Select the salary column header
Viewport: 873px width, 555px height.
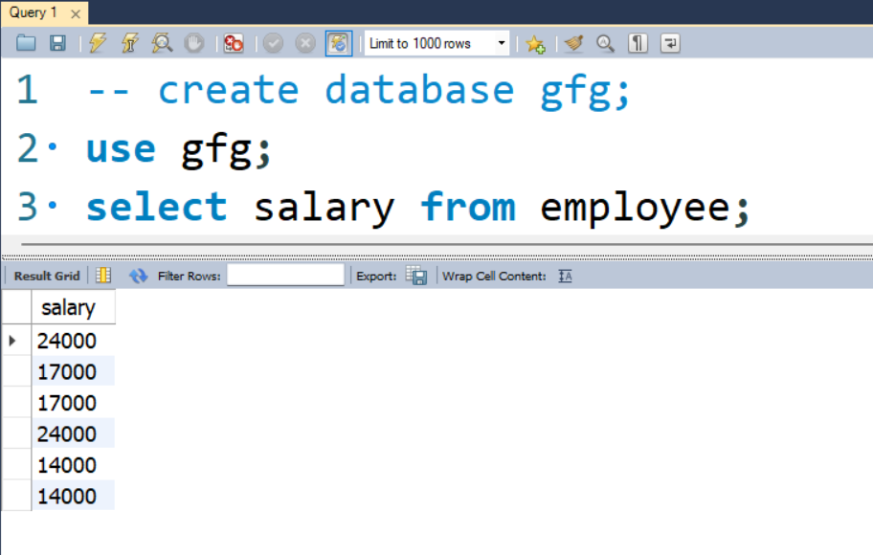coord(73,307)
